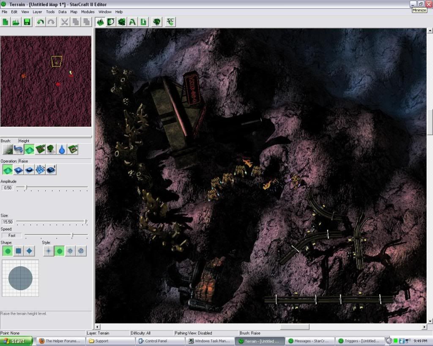The width and height of the screenshot is (433, 346).
Task: Click the Amplitude slider handle
Action: [26, 188]
